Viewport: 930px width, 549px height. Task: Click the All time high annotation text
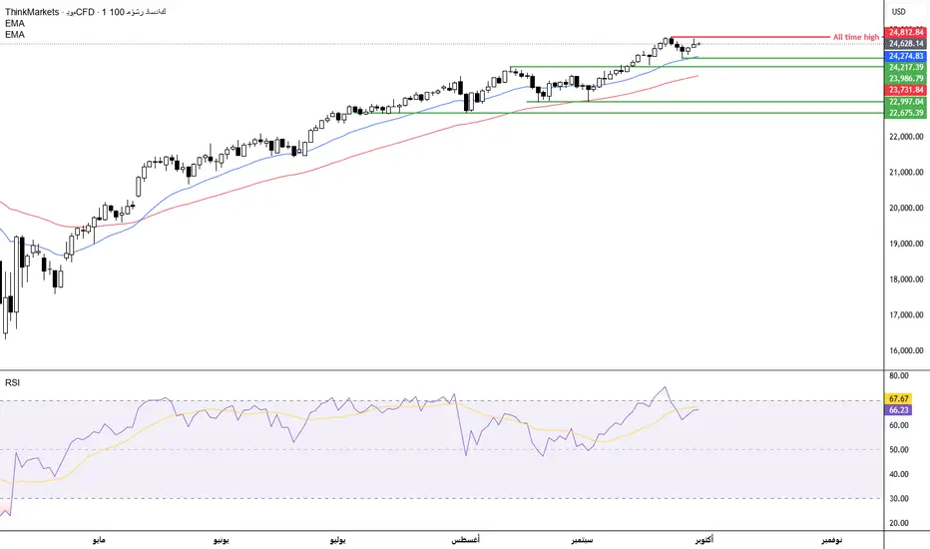tap(856, 37)
